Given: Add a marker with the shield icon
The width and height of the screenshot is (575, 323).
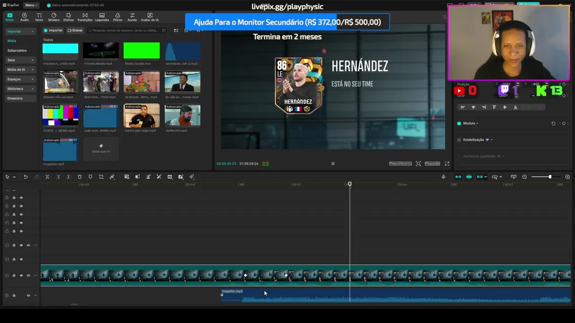Looking at the screenshot, I should tap(90, 177).
